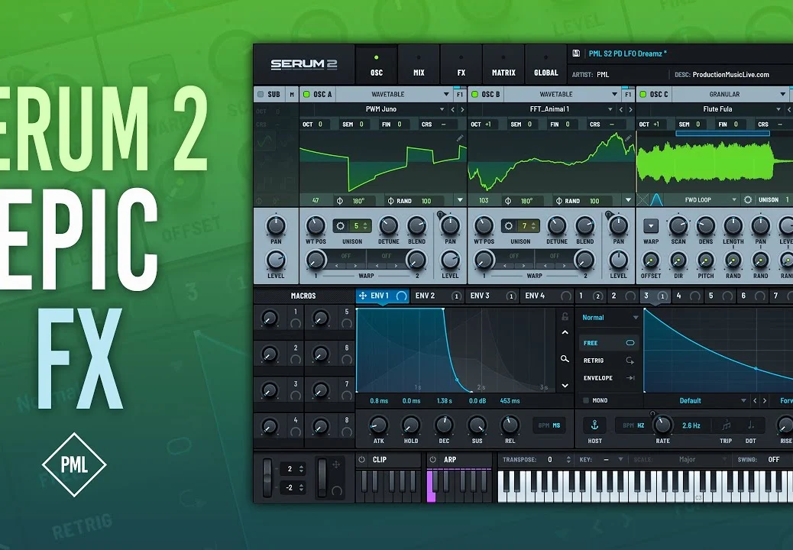Screen dimensions: 793x550
Task: Select previous wavetable arrow for FFT_Animal 1
Action: coord(621,109)
